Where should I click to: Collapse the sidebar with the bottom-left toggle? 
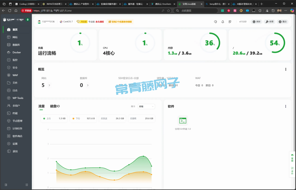point(6,185)
